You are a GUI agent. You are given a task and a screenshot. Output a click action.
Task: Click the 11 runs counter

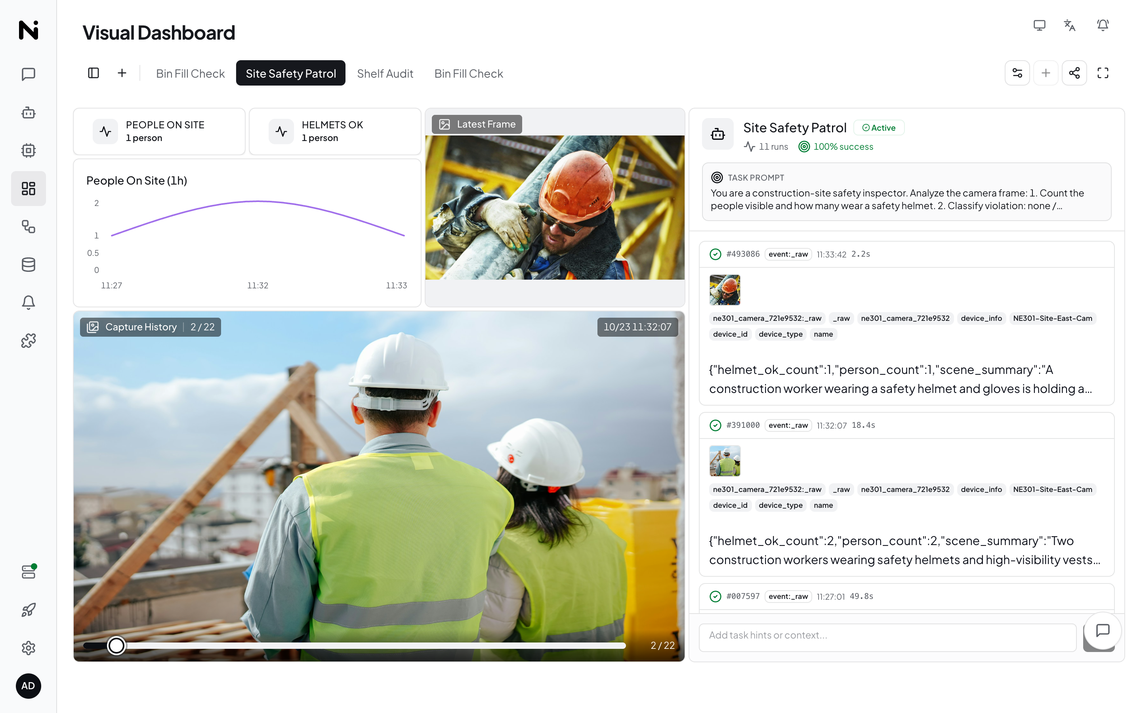click(x=766, y=147)
